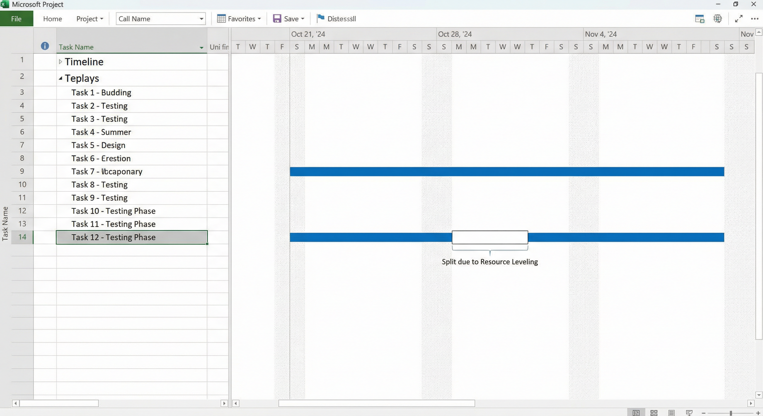The image size is (763, 416).
Task: Select the Task Usage view icon
Action: [x=671, y=412]
